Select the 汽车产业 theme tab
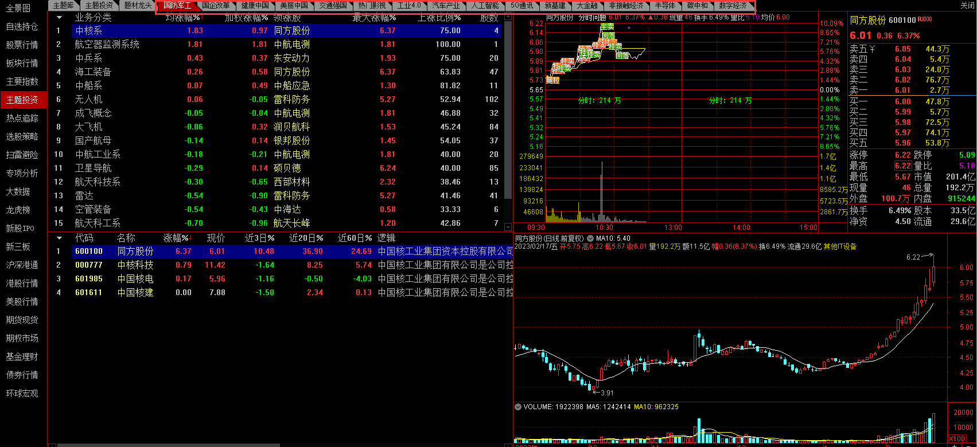Image resolution: width=977 pixels, height=447 pixels. 446,5
